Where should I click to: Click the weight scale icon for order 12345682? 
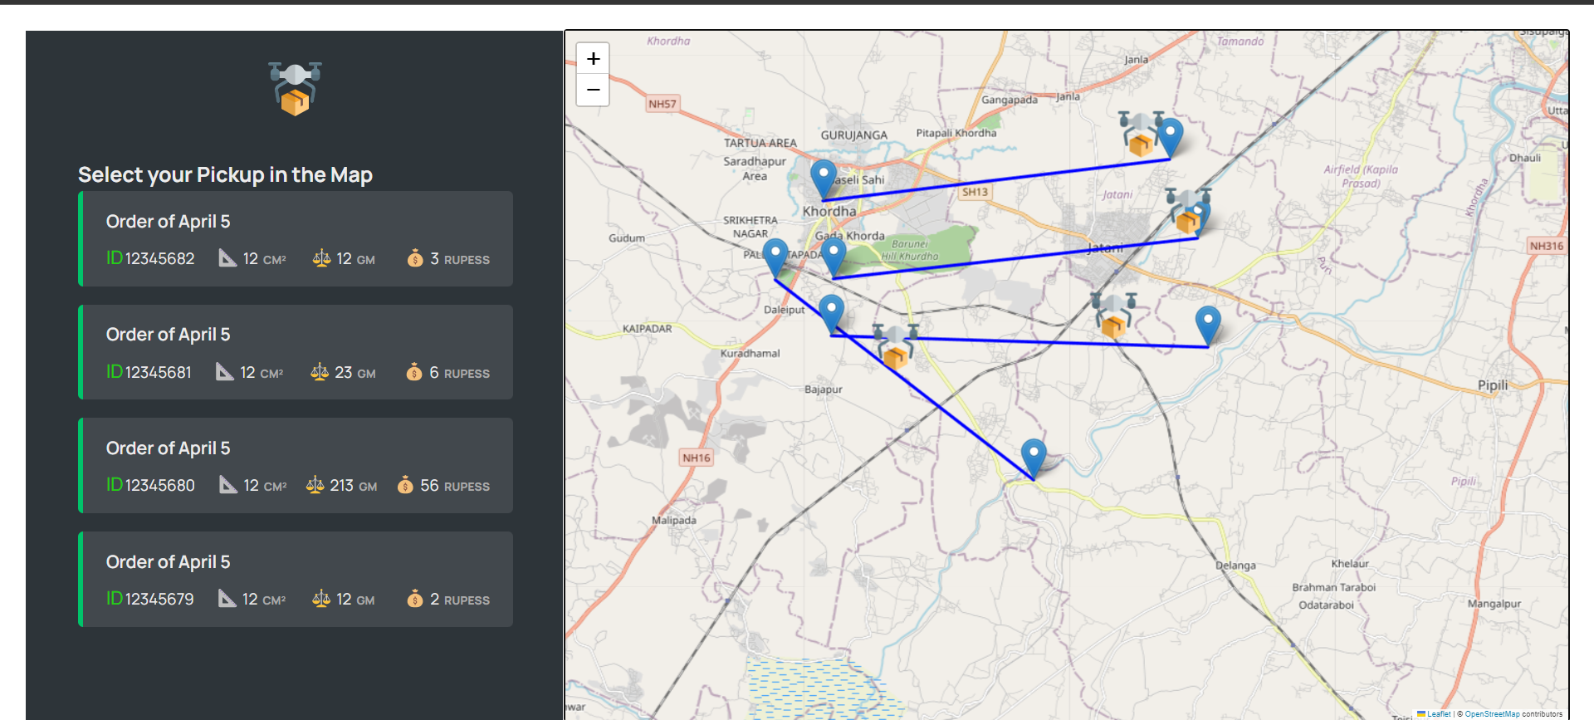pyautogui.click(x=321, y=258)
